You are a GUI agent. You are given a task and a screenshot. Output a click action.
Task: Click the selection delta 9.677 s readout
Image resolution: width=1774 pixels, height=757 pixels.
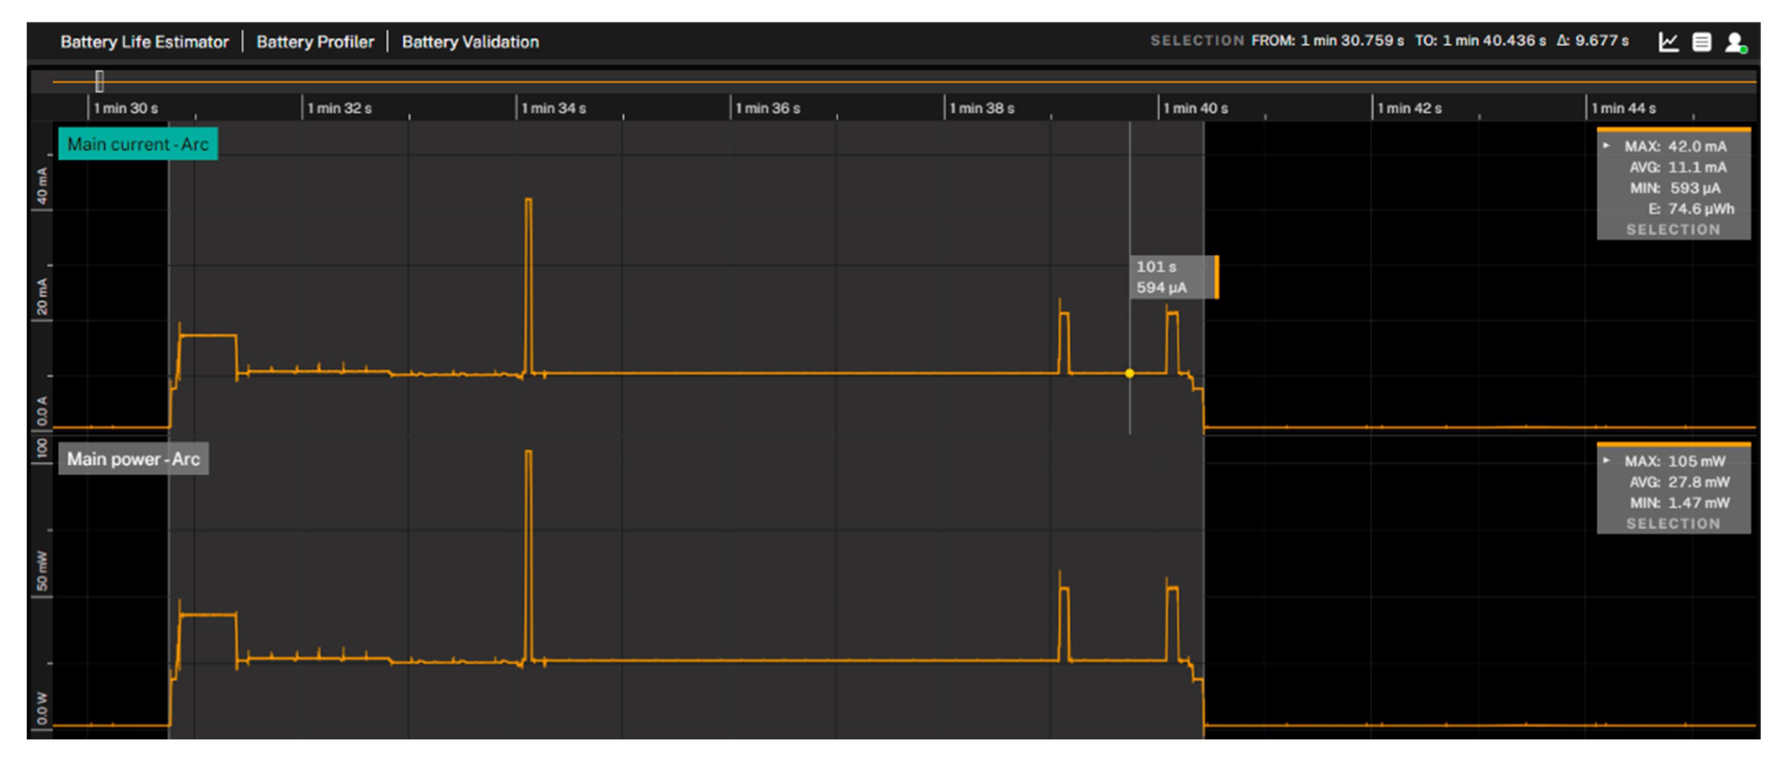click(x=1593, y=41)
